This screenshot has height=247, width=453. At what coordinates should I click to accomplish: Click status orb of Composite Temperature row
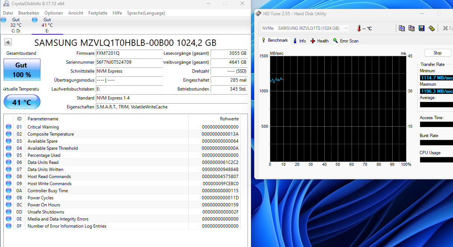(9, 134)
